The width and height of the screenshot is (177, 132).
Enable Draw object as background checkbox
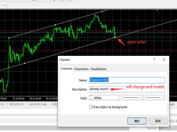coord(91,107)
